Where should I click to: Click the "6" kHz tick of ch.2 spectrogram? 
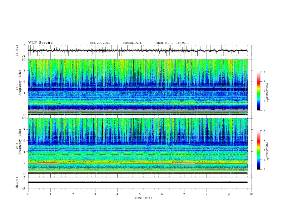click(x=25, y=141)
